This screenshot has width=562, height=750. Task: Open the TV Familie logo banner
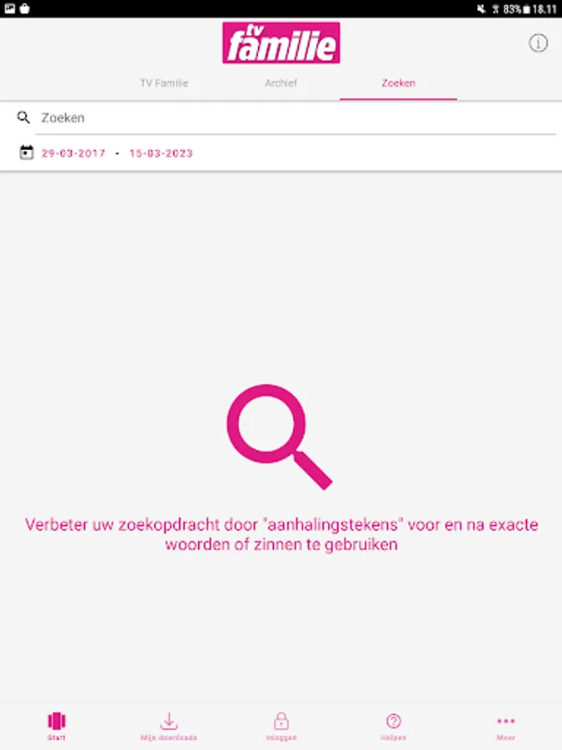[x=281, y=42]
